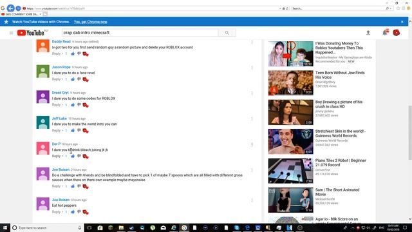Open a new browser tab
This screenshot has height=232, width=412.
coord(45,14)
